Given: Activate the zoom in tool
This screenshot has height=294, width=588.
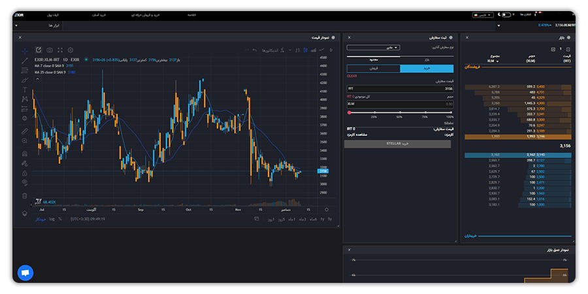Looking at the screenshot, I should (x=25, y=140).
